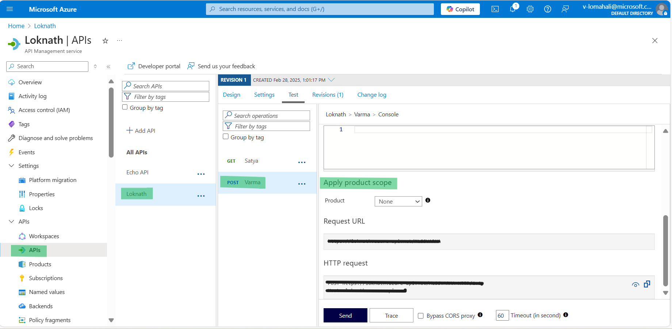Open Overview in the left menu

tap(30, 82)
